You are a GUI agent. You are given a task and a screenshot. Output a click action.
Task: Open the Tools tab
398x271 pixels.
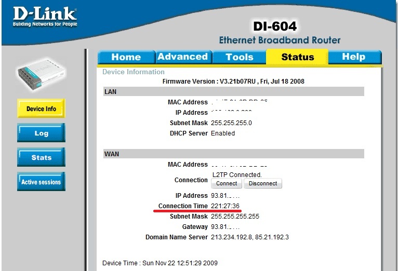click(x=240, y=57)
